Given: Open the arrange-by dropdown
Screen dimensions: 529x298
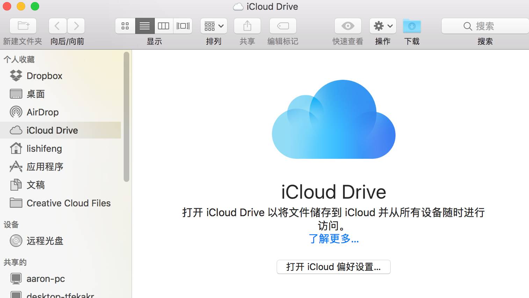Looking at the screenshot, I should [x=214, y=26].
